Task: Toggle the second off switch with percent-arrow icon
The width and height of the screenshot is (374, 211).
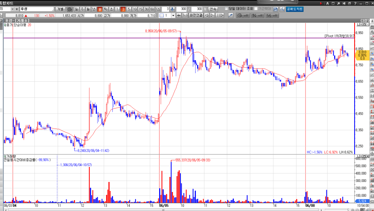Action: coord(257,15)
